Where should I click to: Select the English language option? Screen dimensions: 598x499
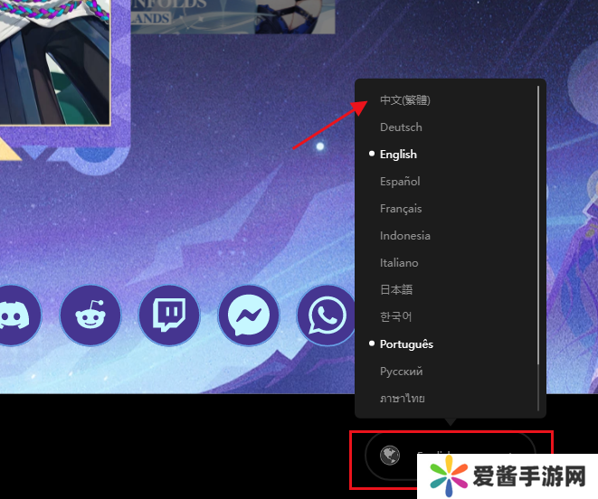point(398,155)
